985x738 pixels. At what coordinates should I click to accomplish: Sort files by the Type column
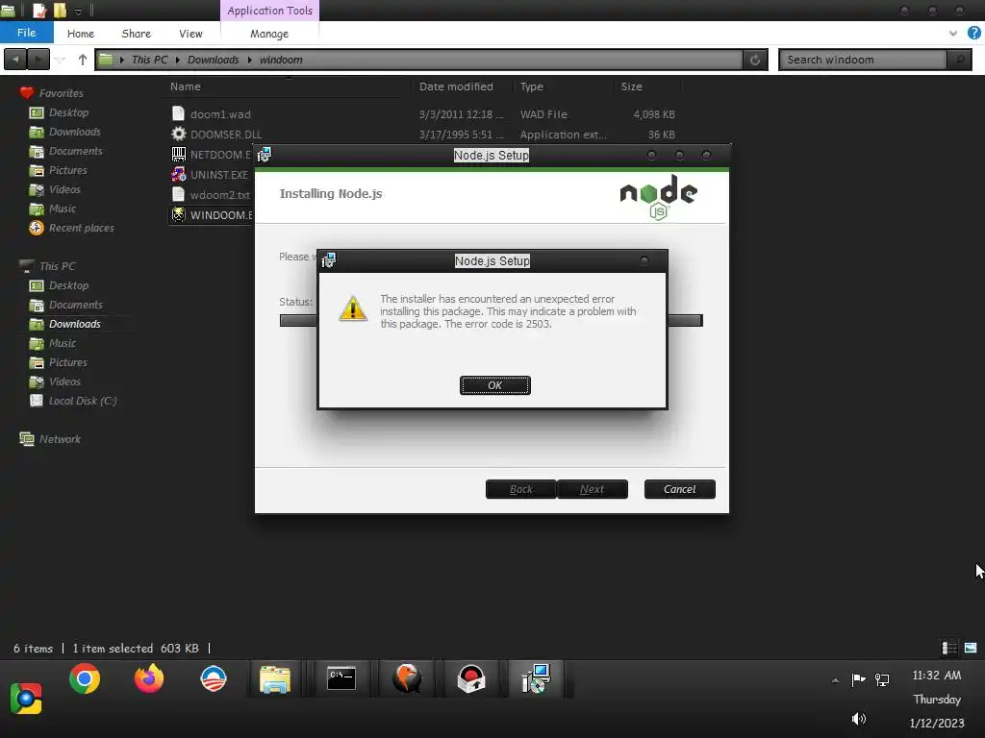tap(531, 86)
